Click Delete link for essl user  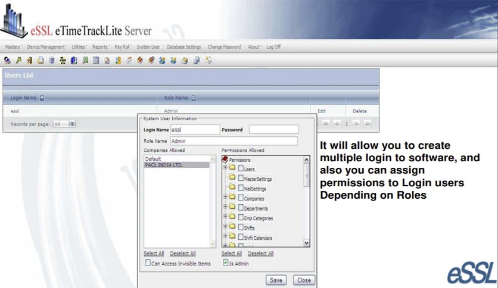(360, 111)
